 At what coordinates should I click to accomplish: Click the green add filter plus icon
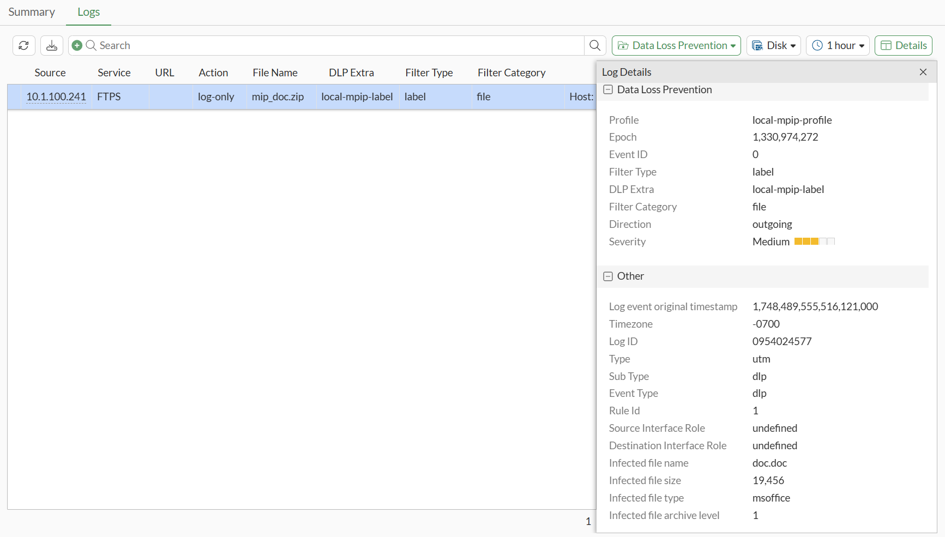(77, 46)
